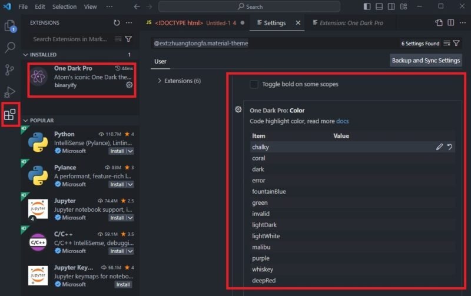Open Python install dropdown arrow
The image size is (471, 296).
coord(130,151)
